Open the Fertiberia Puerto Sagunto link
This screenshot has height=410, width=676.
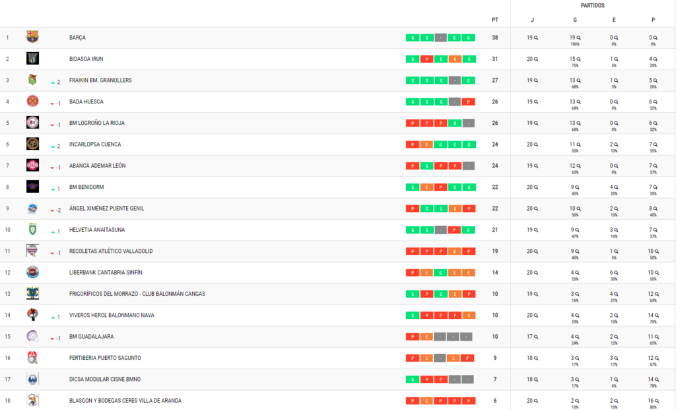point(105,357)
